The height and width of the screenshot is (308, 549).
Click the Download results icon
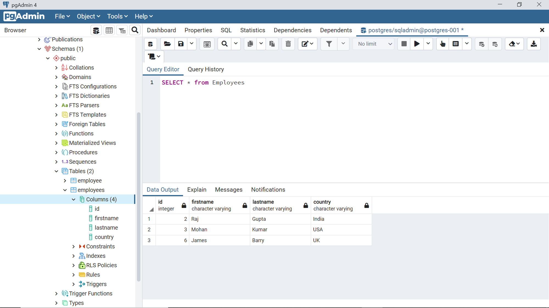534,44
